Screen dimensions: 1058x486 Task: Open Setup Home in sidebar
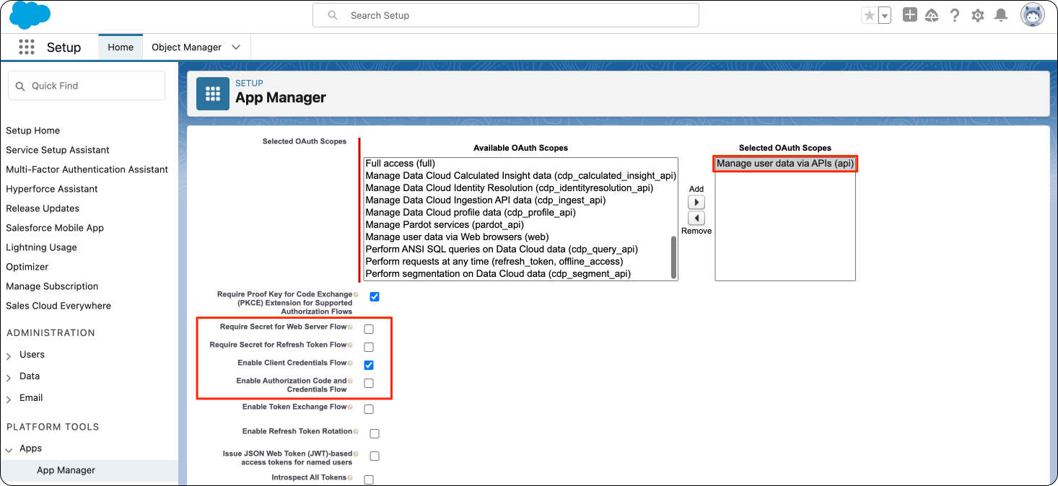click(32, 131)
